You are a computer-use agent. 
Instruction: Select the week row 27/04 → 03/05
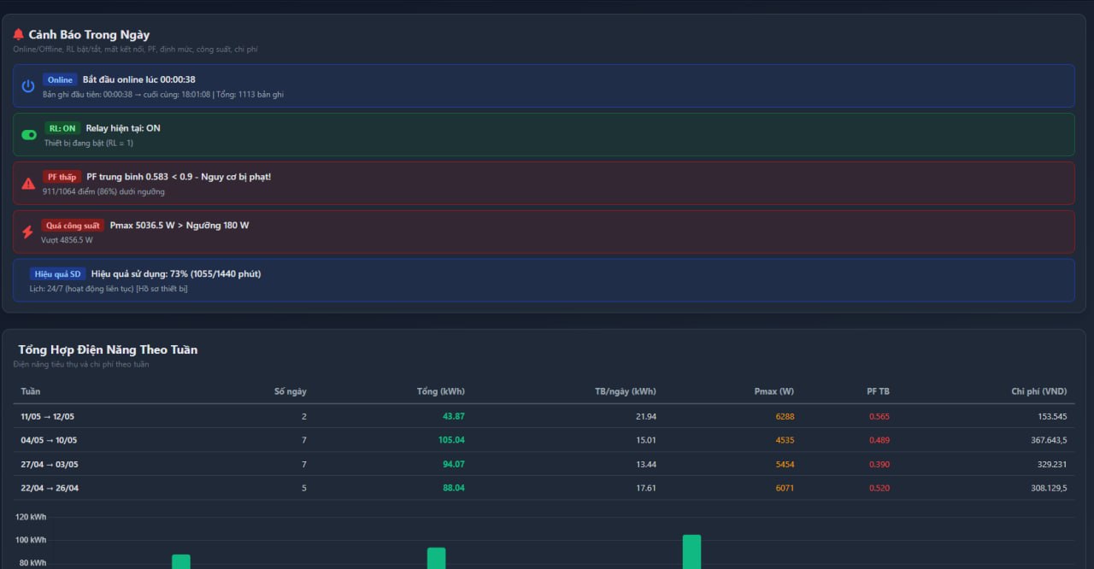point(544,464)
